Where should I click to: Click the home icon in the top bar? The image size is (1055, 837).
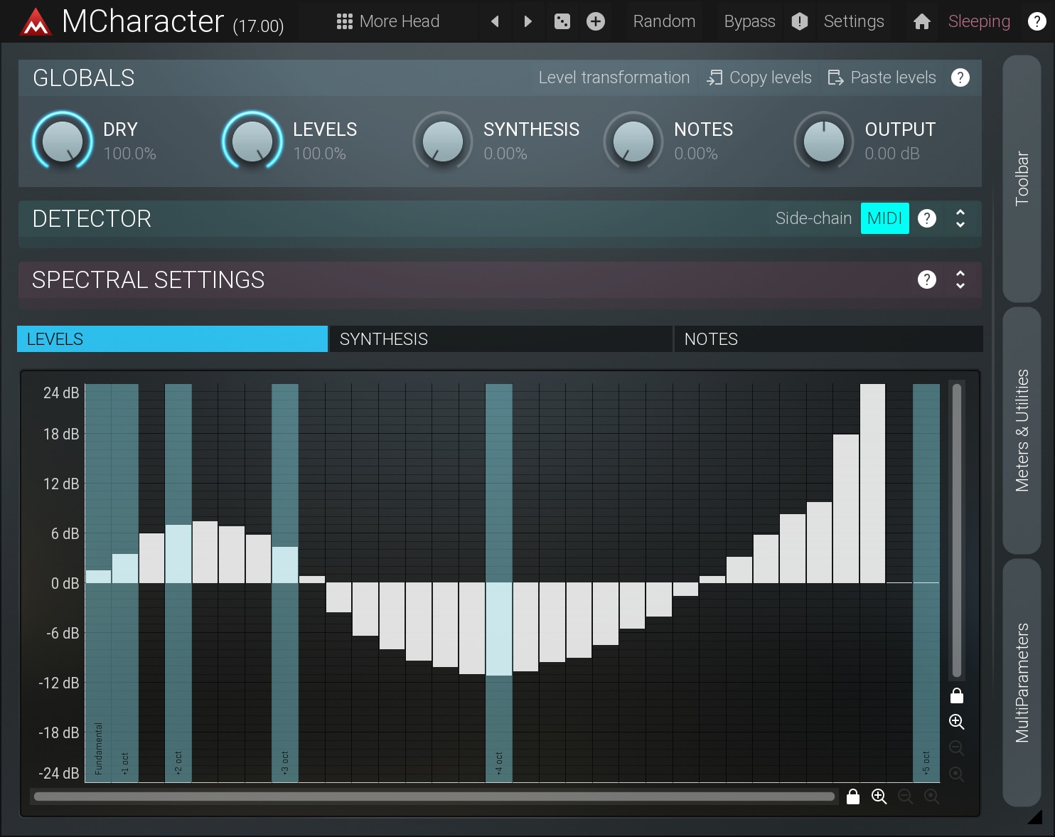coord(921,21)
